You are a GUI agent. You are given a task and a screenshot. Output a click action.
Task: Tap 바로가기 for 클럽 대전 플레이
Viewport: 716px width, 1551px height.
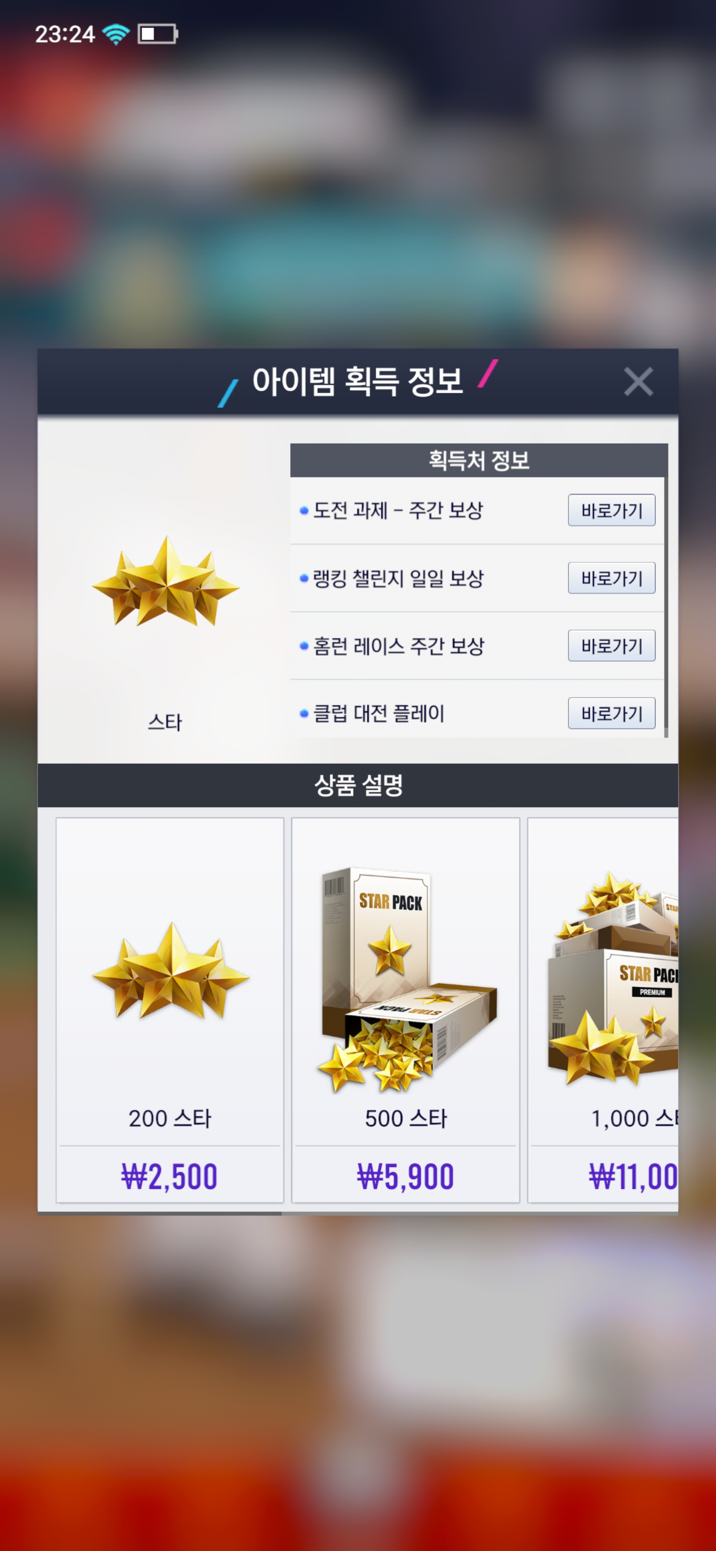[x=611, y=713]
